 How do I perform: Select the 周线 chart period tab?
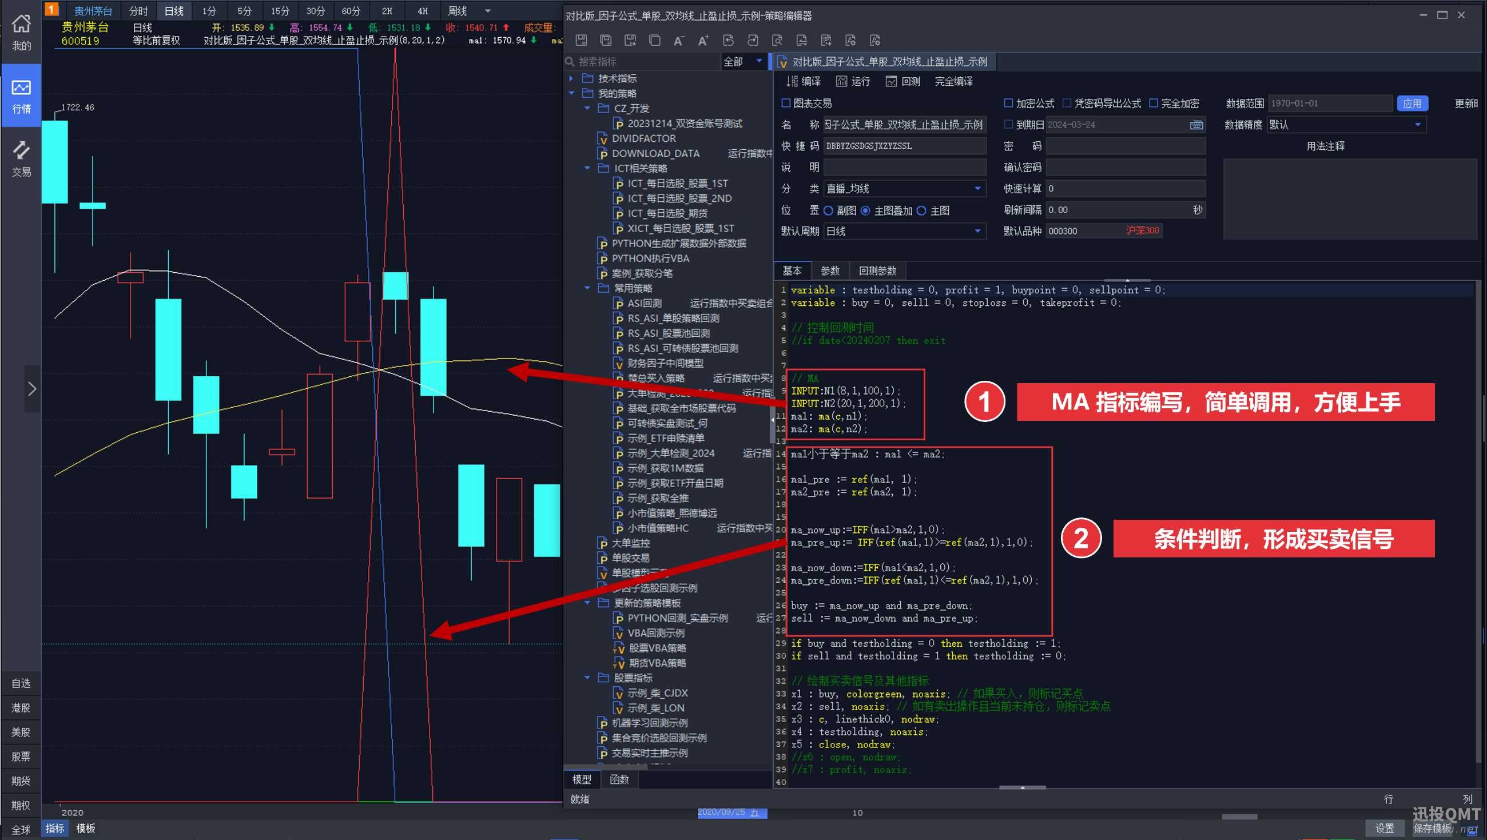point(458,11)
